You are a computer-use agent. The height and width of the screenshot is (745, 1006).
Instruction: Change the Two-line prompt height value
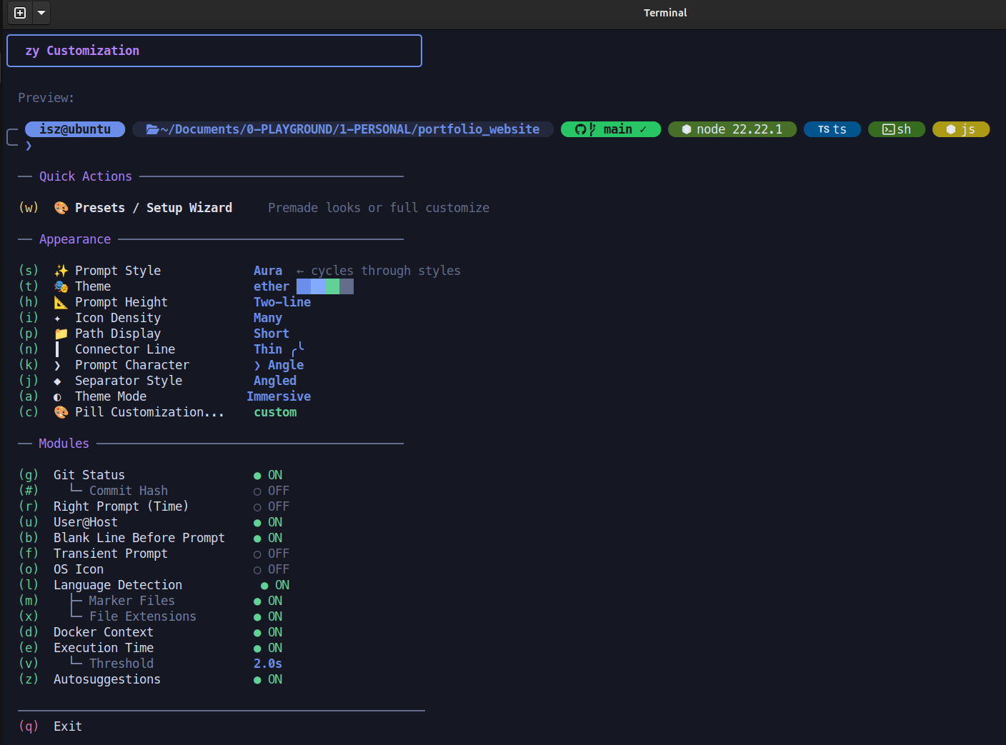(282, 302)
